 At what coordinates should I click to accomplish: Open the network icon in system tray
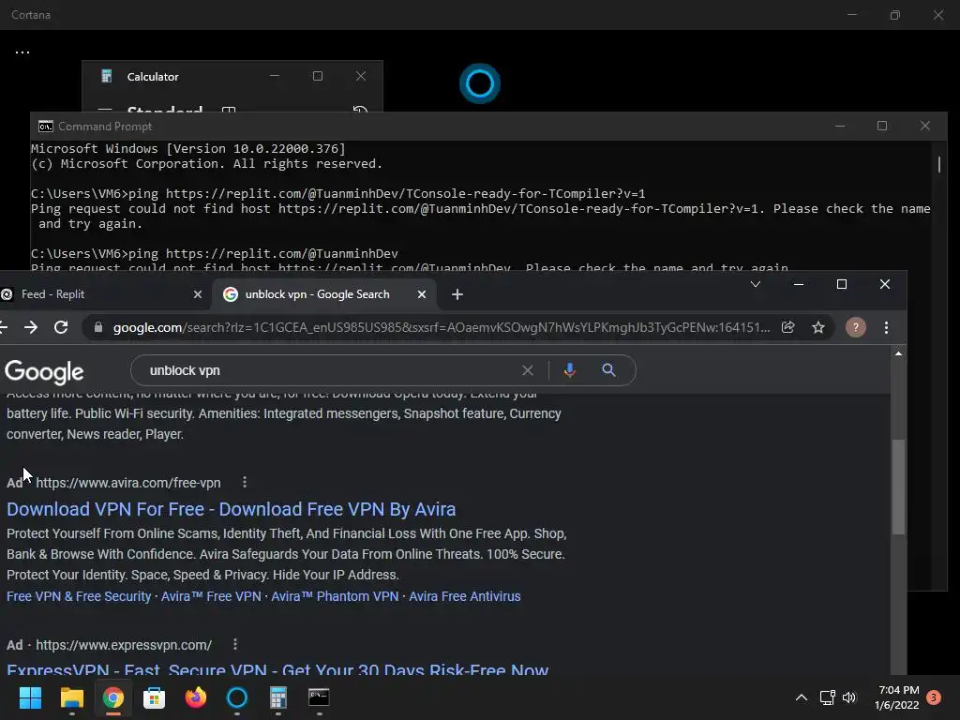(827, 697)
